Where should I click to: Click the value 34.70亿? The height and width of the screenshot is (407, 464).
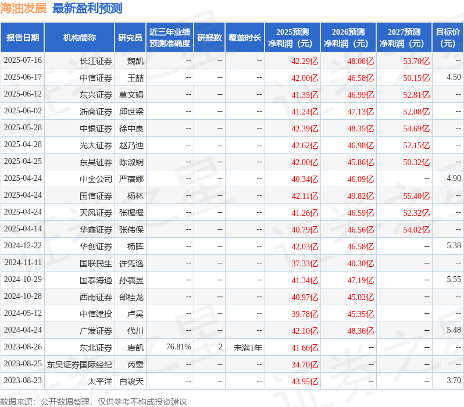[x=305, y=365]
